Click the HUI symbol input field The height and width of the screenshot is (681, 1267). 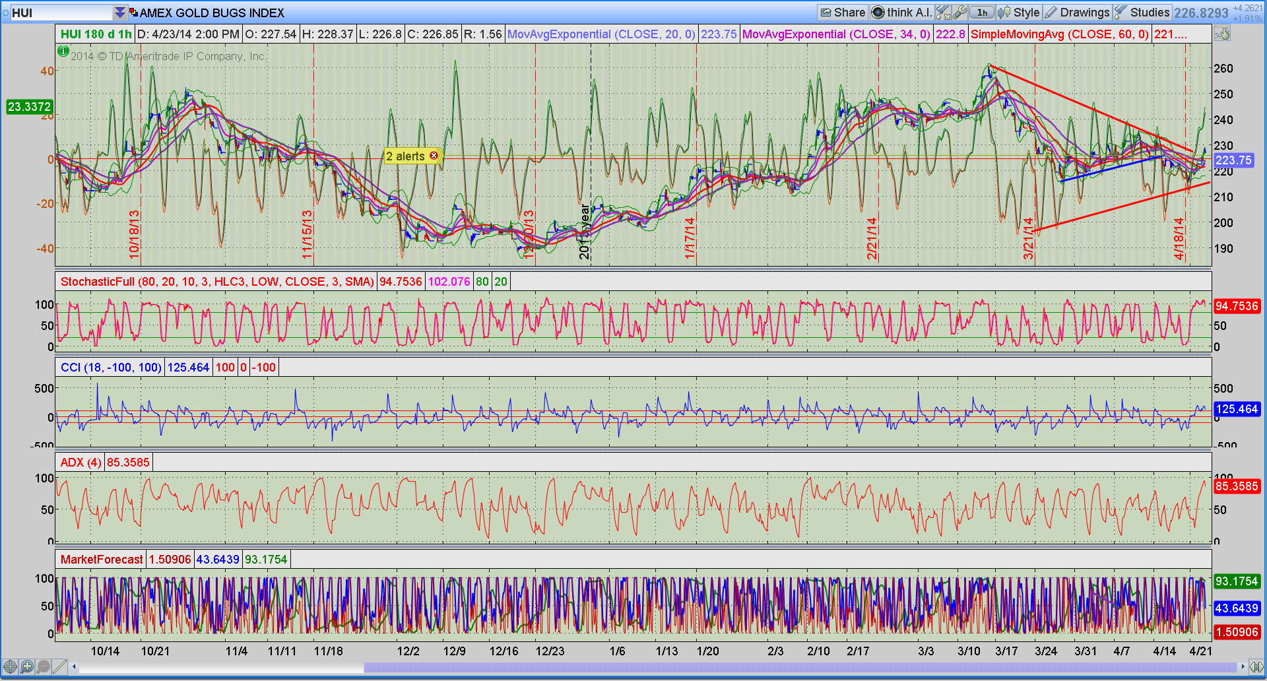(61, 13)
